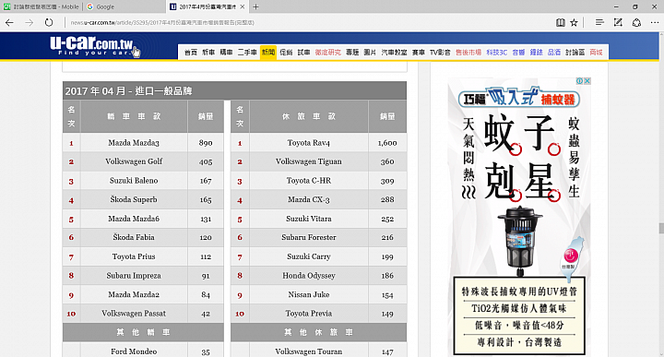Select the Subaru Forester cell
The width and height of the screenshot is (664, 357).
coord(309,237)
